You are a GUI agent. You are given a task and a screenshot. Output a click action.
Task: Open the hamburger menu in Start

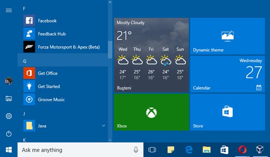pyautogui.click(x=9, y=10)
